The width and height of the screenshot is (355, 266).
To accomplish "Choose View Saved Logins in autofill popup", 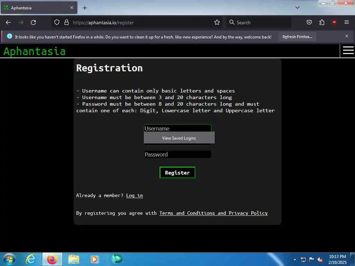I will click(179, 138).
